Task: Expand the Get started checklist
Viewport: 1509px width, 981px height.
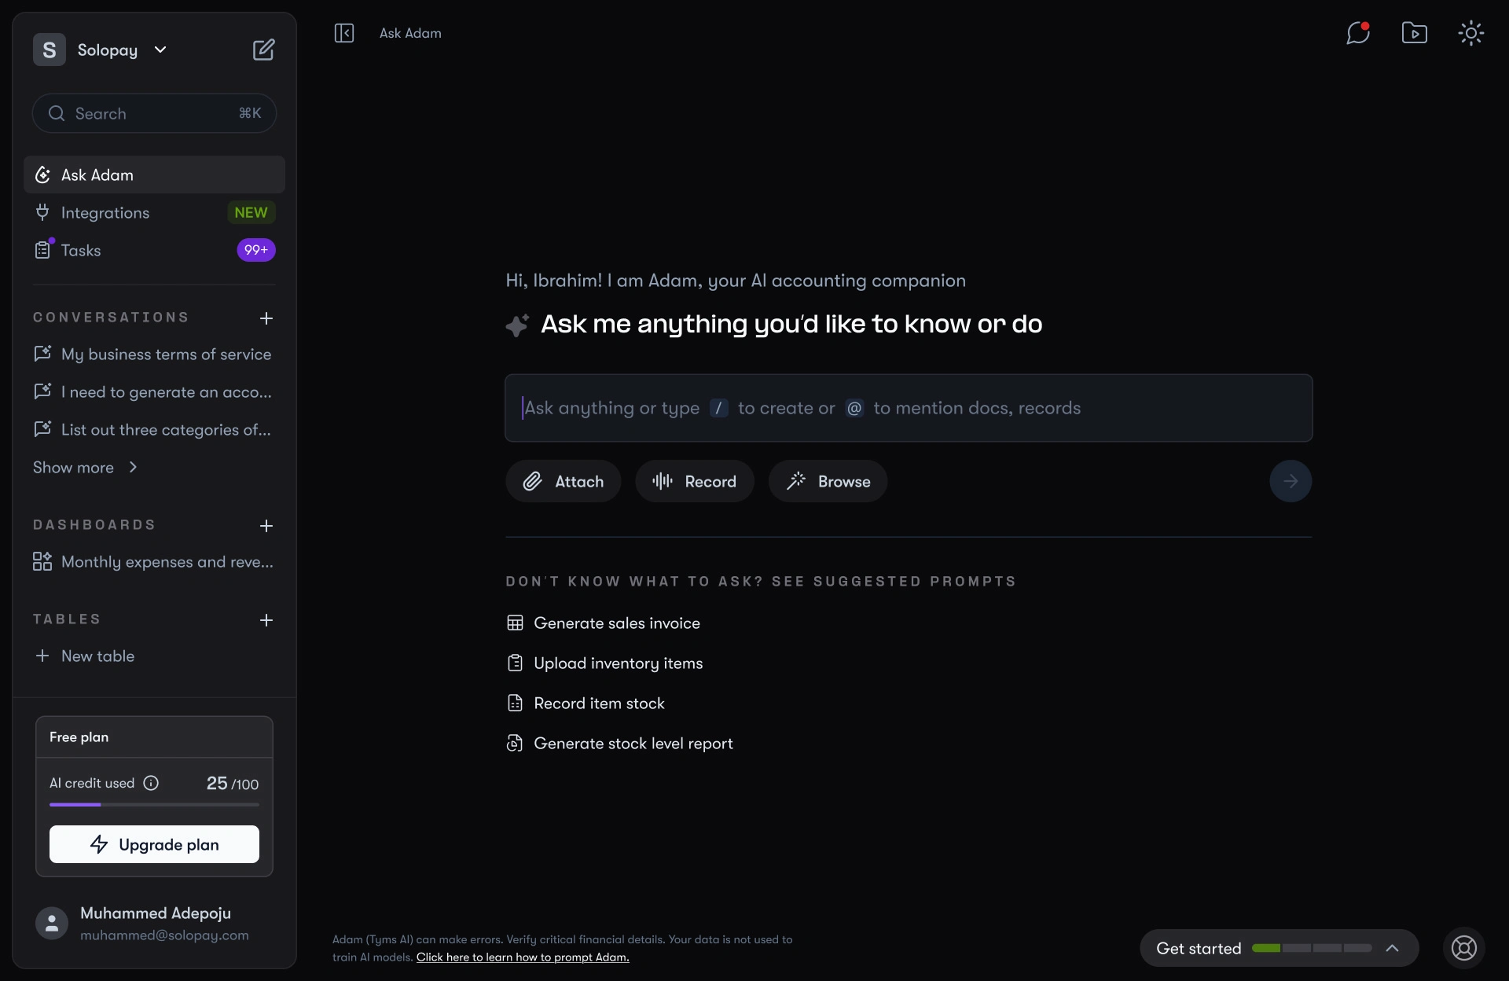Action: tap(1392, 948)
